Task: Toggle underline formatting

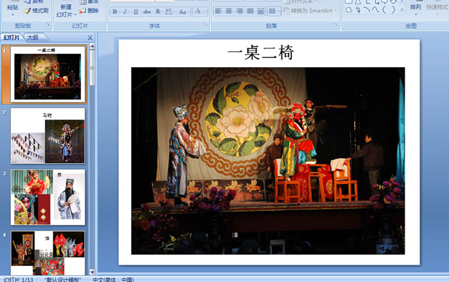Action: [136, 12]
